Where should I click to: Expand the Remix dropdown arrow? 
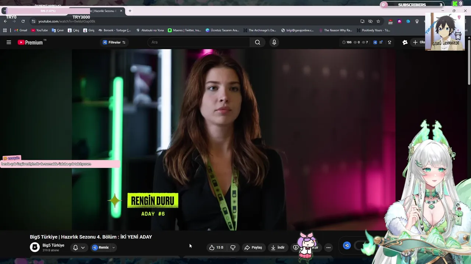(x=113, y=247)
